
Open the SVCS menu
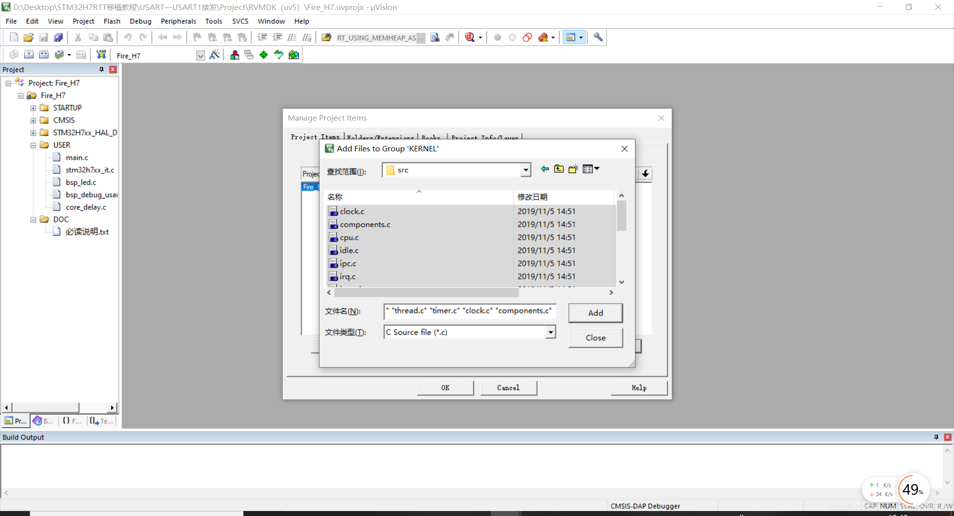(x=240, y=21)
